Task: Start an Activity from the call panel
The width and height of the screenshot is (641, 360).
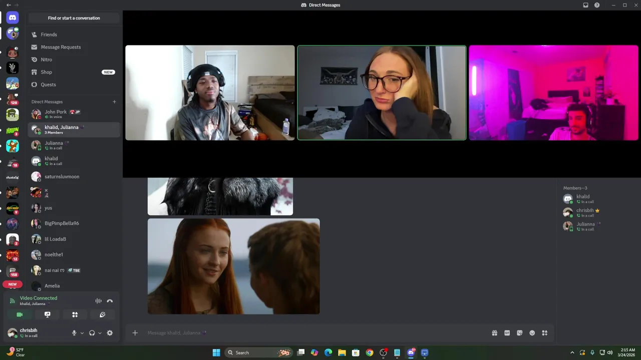Action: [x=75, y=314]
